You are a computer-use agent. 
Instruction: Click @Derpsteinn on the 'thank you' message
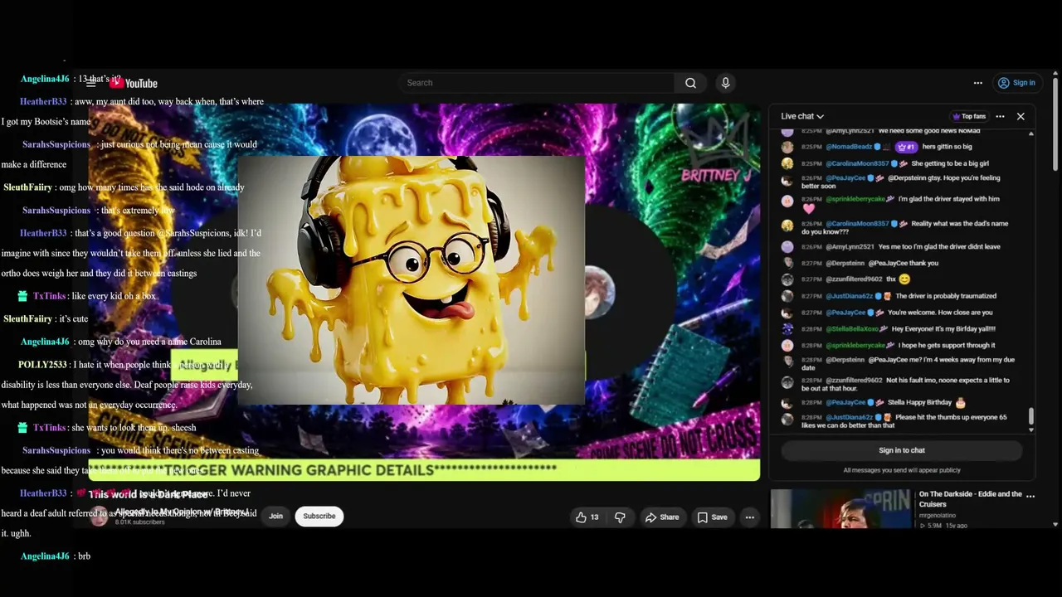pos(844,263)
